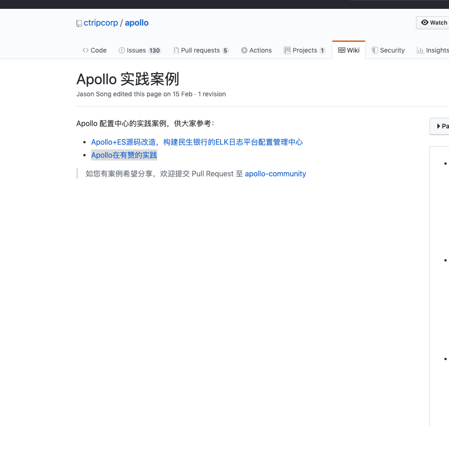Open the Insights tab
This screenshot has height=449, width=449.
433,50
